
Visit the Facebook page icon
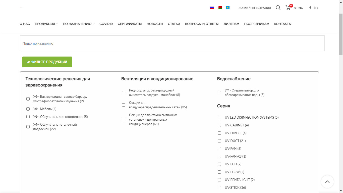tap(310, 8)
